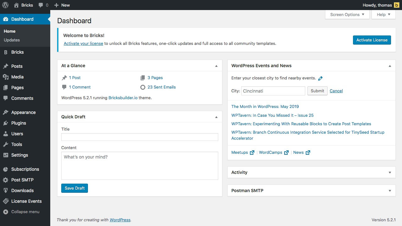The width and height of the screenshot is (402, 226).
Task: Click the WordPress logo in admin bar
Action: (x=5, y=5)
